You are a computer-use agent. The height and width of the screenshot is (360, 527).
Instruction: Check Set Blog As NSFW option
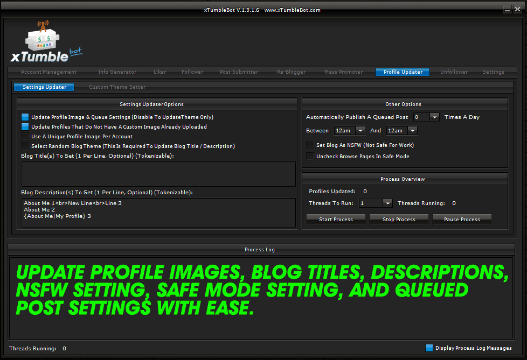(310, 145)
